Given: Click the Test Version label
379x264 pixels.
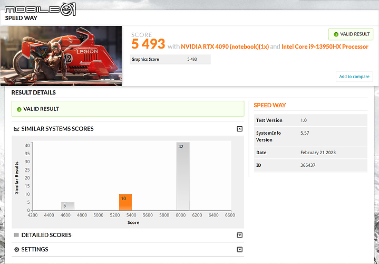Looking at the screenshot, I should point(269,120).
